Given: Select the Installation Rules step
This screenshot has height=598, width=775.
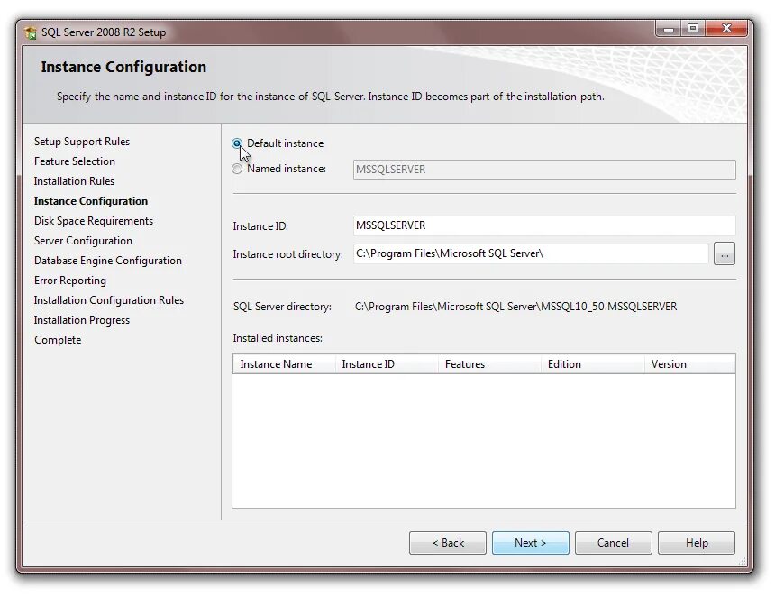Looking at the screenshot, I should pos(74,181).
